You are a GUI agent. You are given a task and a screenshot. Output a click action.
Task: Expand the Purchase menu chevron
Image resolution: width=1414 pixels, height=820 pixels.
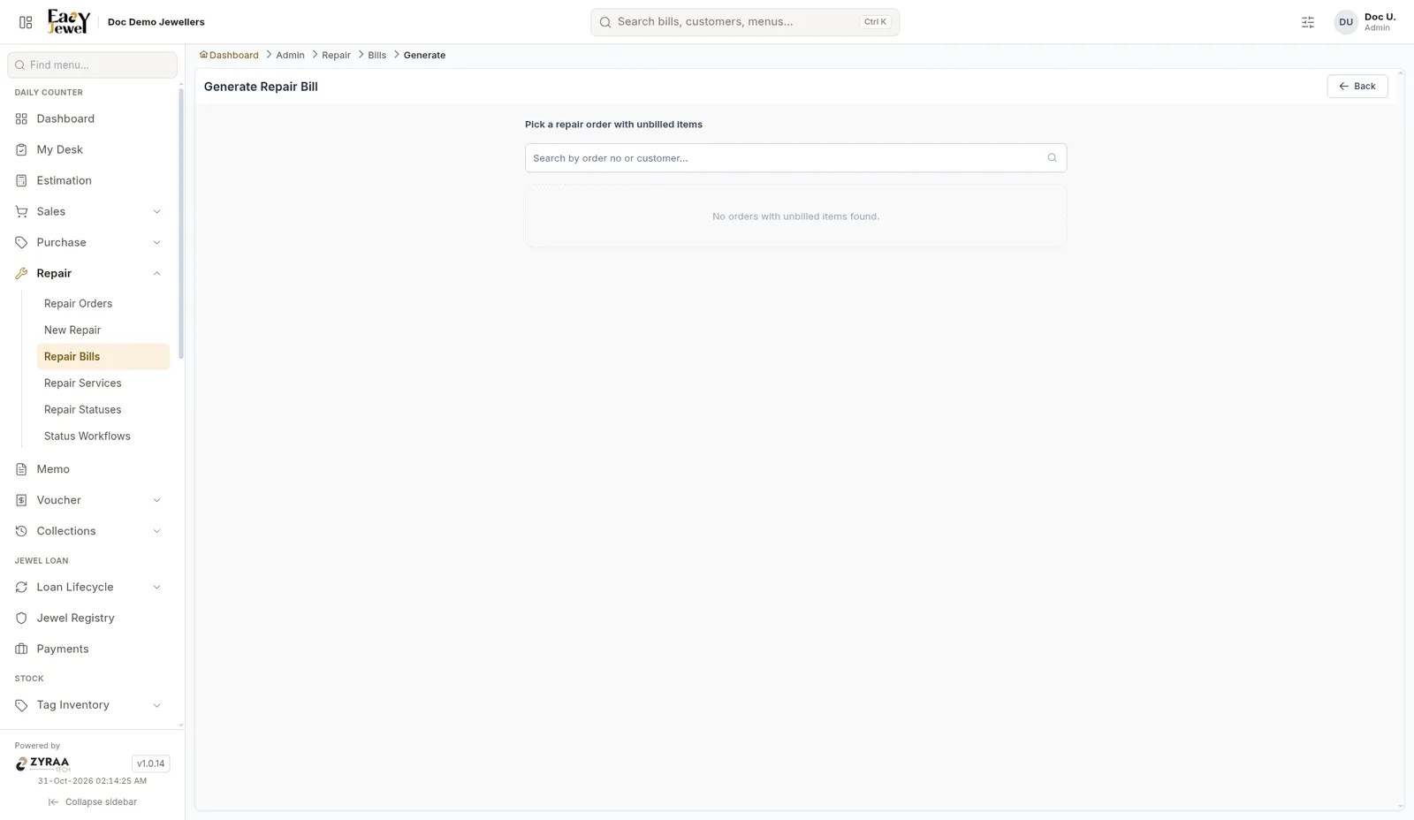[x=156, y=242]
